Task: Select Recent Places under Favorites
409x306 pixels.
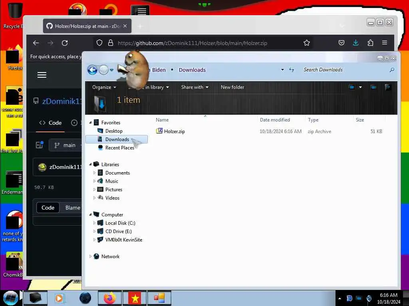Action: 120,148
